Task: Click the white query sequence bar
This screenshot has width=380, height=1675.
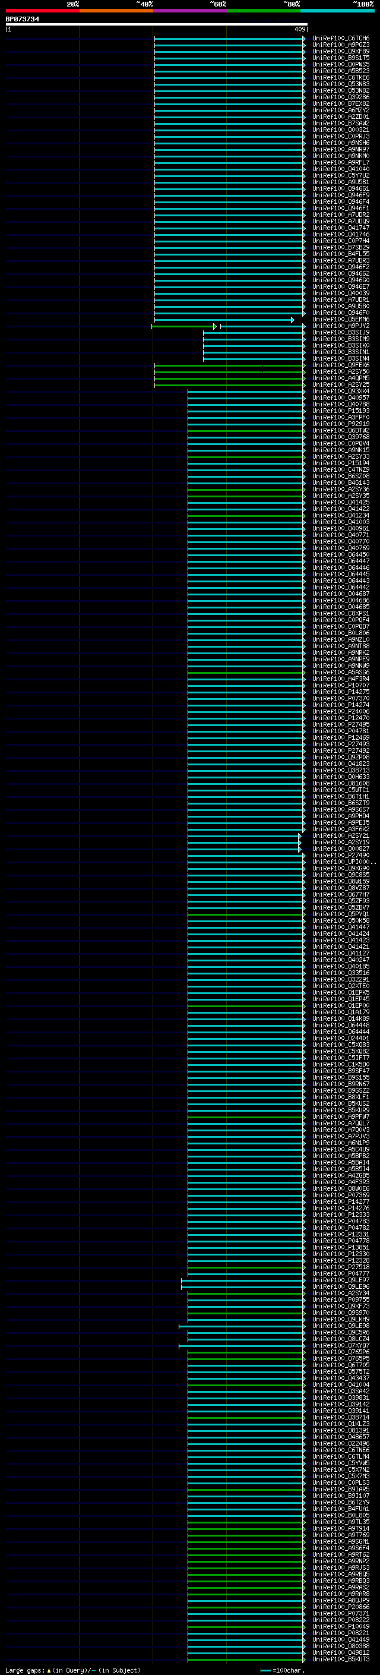Action: pyautogui.click(x=157, y=25)
